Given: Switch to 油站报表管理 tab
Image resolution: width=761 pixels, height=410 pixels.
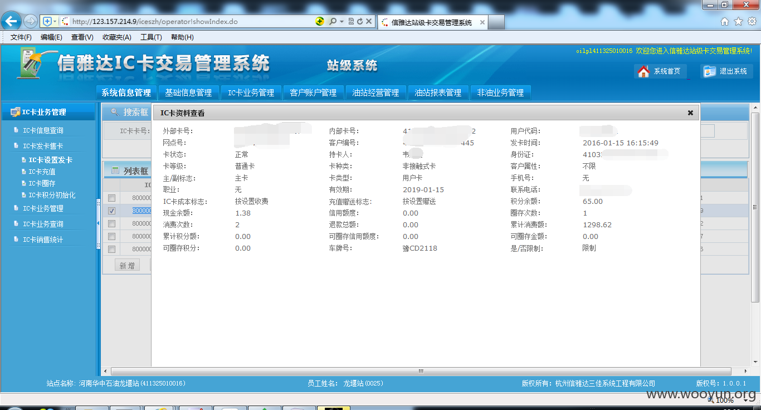Looking at the screenshot, I should [438, 92].
